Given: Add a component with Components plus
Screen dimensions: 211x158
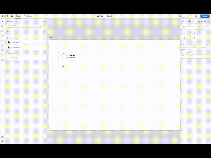Looking at the screenshot, I should click(45, 53).
